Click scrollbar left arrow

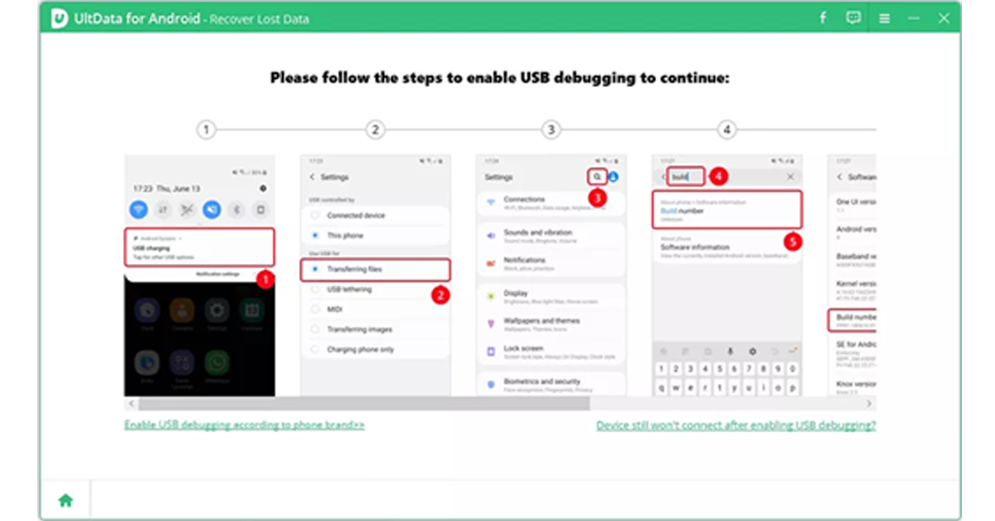(130, 403)
